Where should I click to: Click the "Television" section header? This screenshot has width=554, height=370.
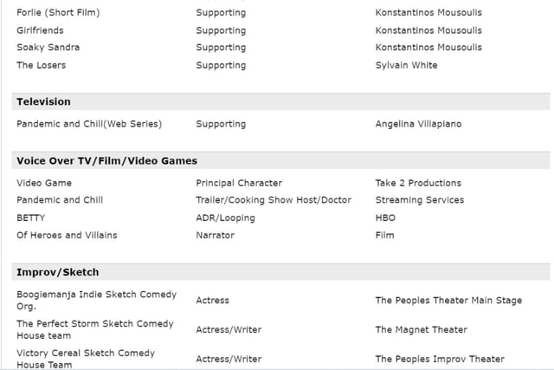pos(43,102)
